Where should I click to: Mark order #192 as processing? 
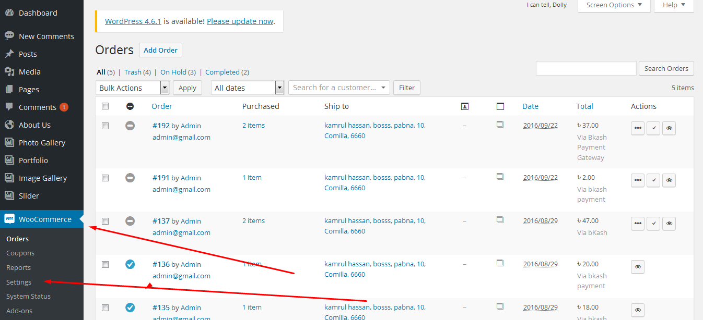[x=638, y=128]
